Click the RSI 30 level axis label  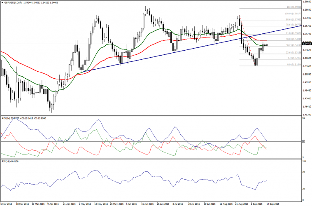[x=304, y=189]
